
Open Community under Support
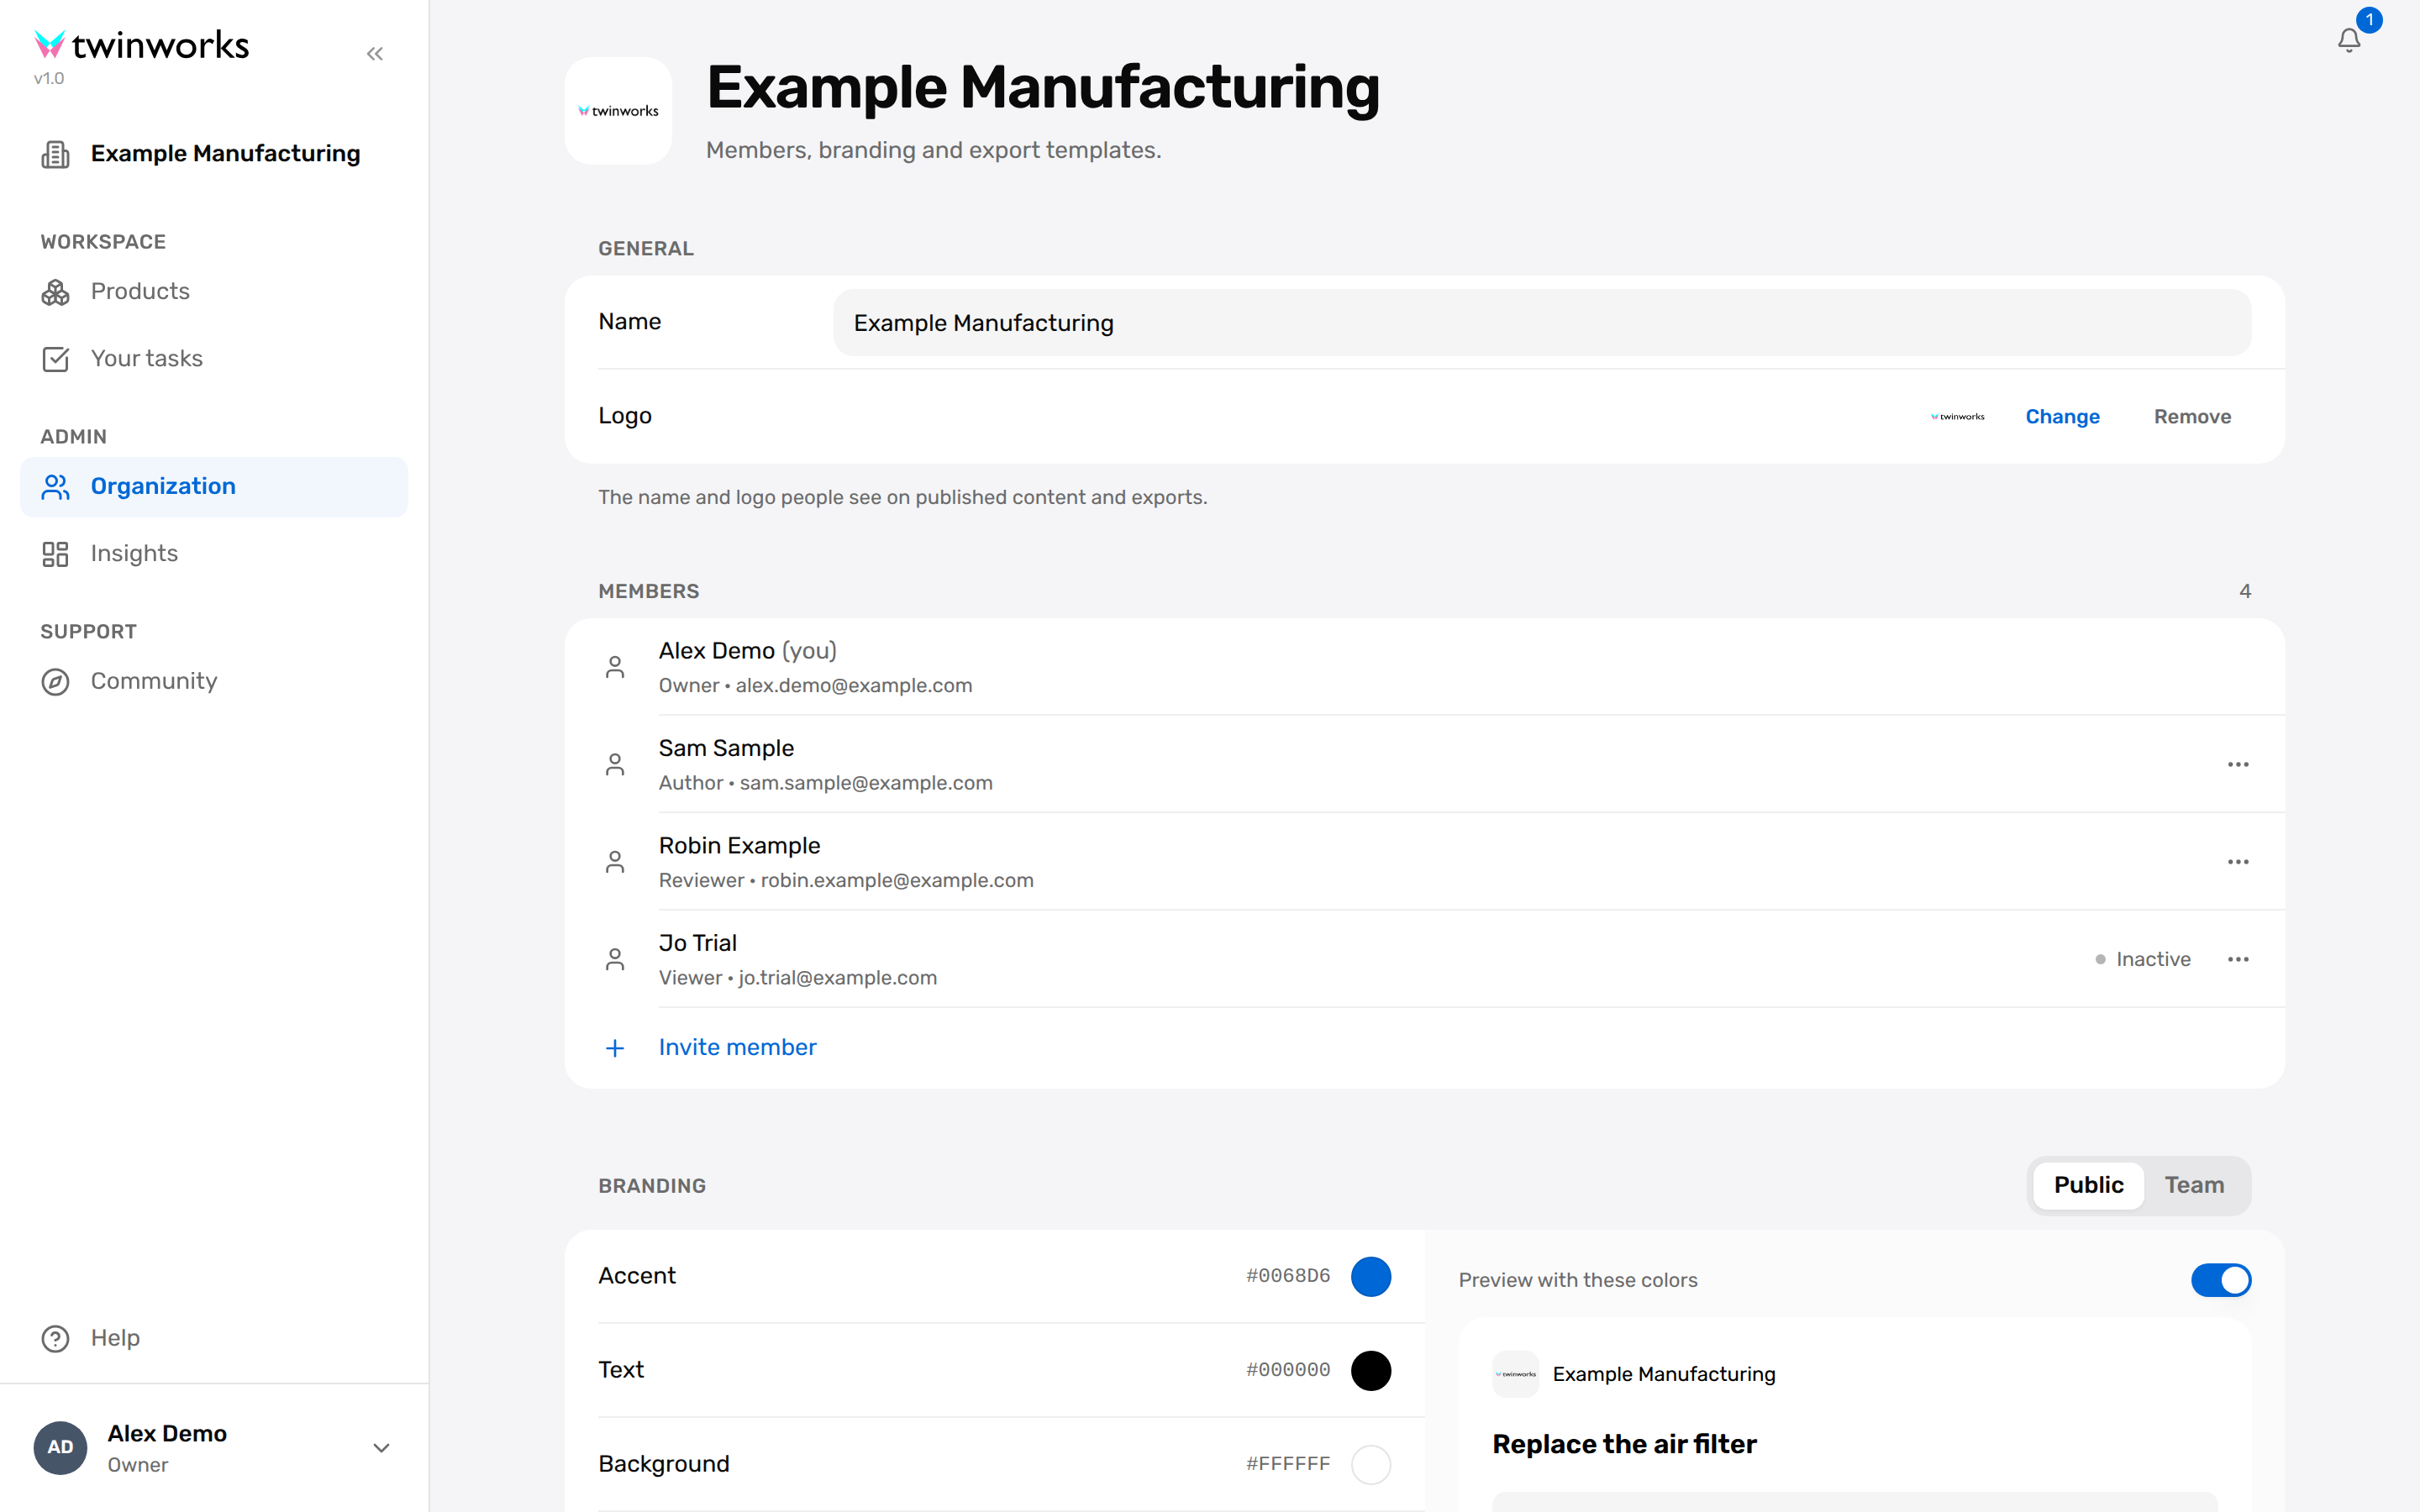(214, 682)
